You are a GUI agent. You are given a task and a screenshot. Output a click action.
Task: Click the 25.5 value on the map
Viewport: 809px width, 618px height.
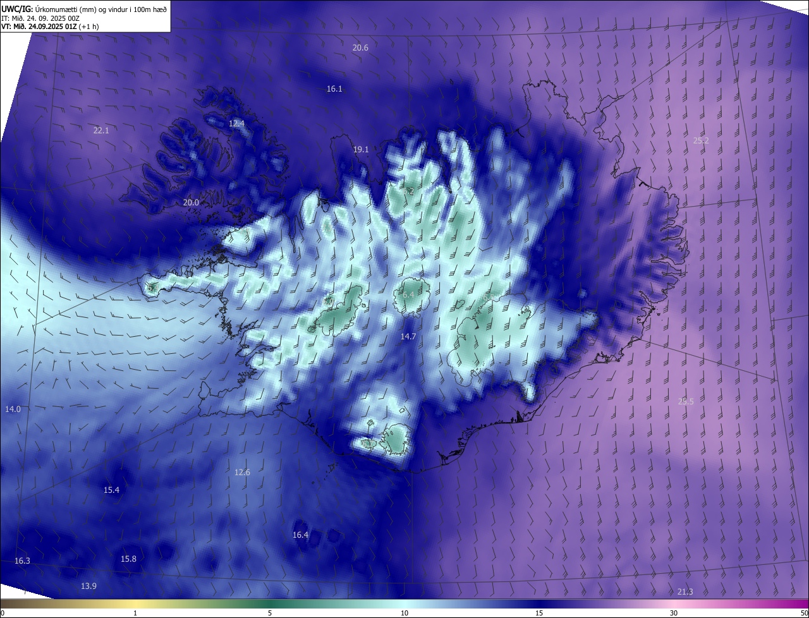coord(686,402)
